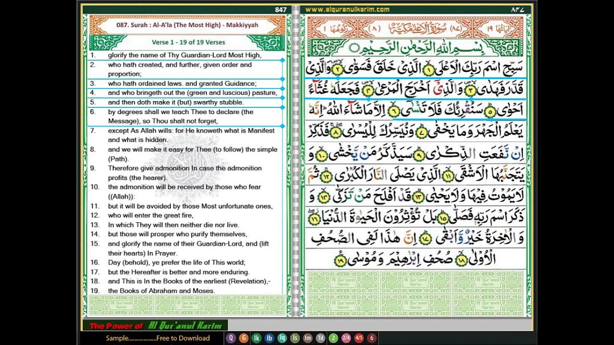Select verse 9 'Therefore give admonition'

click(x=185, y=172)
